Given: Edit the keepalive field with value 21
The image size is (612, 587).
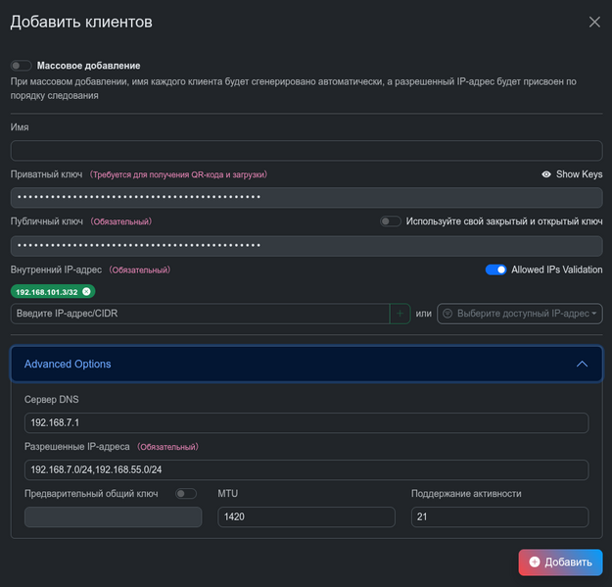Looking at the screenshot, I should 499,516.
